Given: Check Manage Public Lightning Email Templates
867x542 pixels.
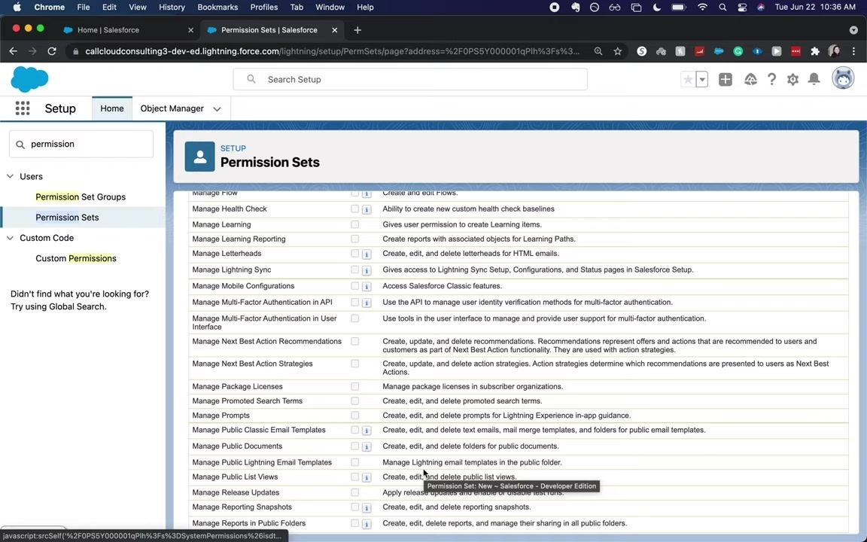Looking at the screenshot, I should tap(355, 462).
